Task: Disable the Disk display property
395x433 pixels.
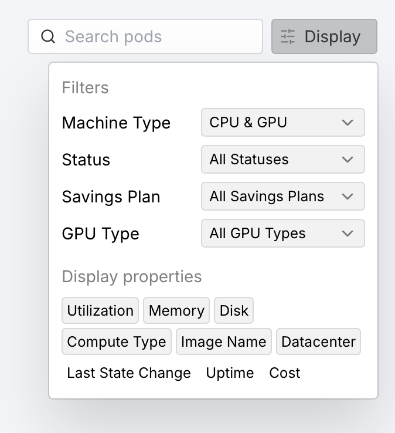Action: (x=234, y=310)
